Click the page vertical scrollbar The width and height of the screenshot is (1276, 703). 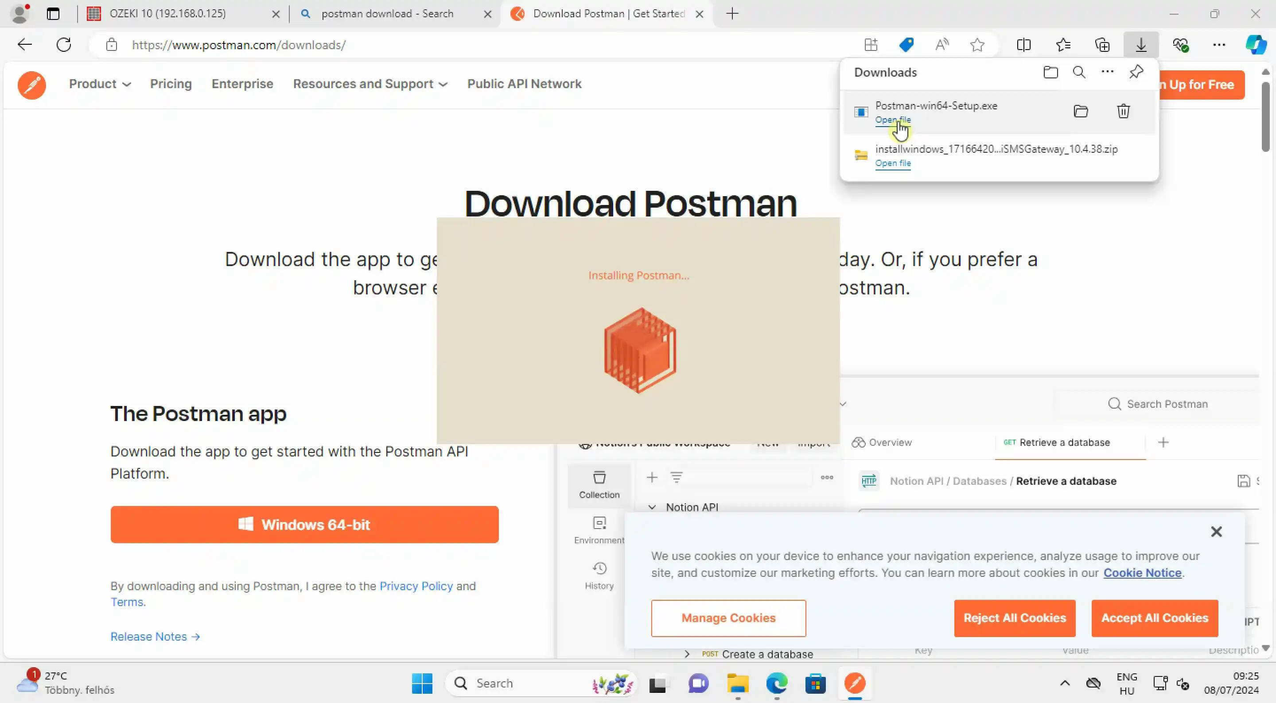pos(1266,116)
